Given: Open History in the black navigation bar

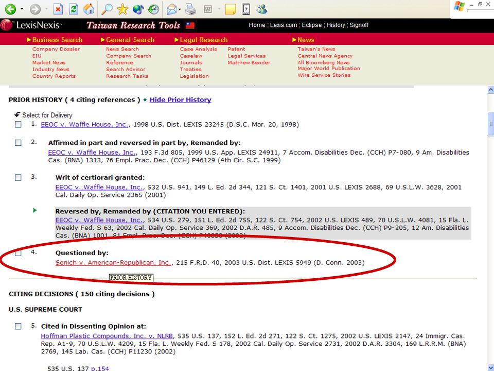Looking at the screenshot, I should pyautogui.click(x=336, y=25).
